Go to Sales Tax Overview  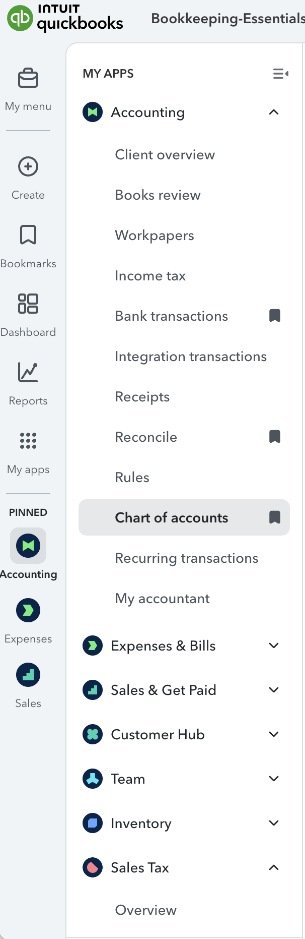tap(145, 910)
